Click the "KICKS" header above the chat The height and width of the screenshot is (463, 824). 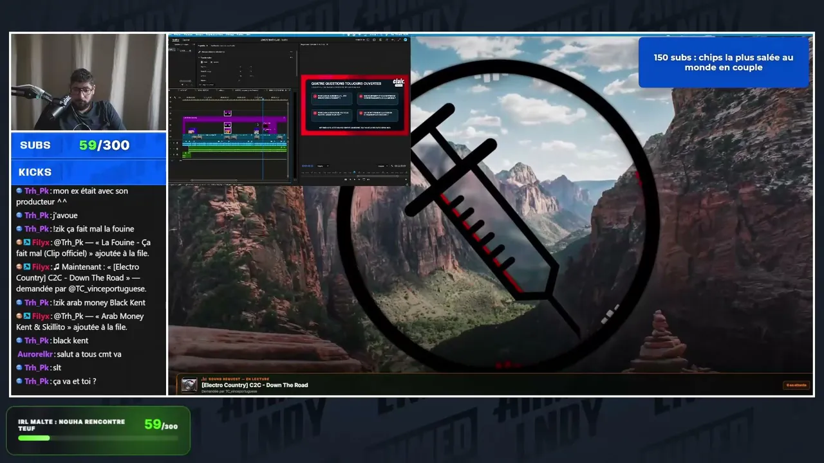[x=35, y=172]
